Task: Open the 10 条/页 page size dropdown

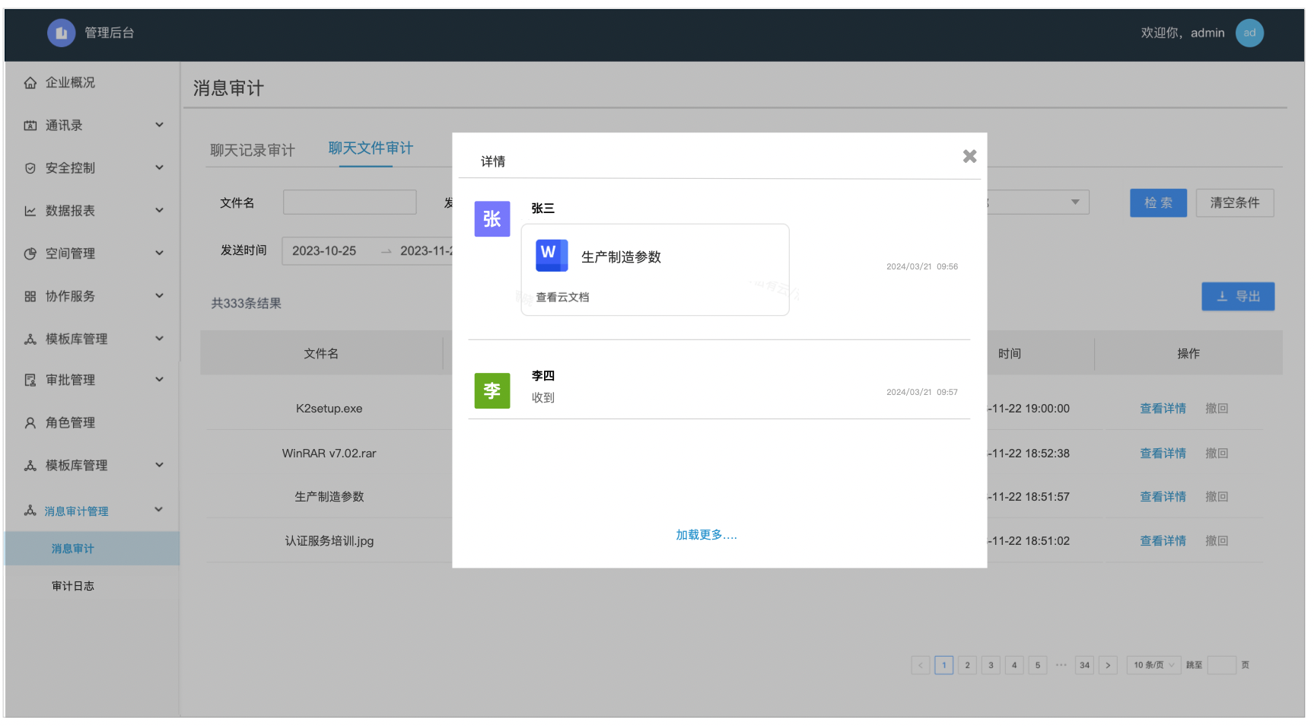Action: click(1153, 665)
